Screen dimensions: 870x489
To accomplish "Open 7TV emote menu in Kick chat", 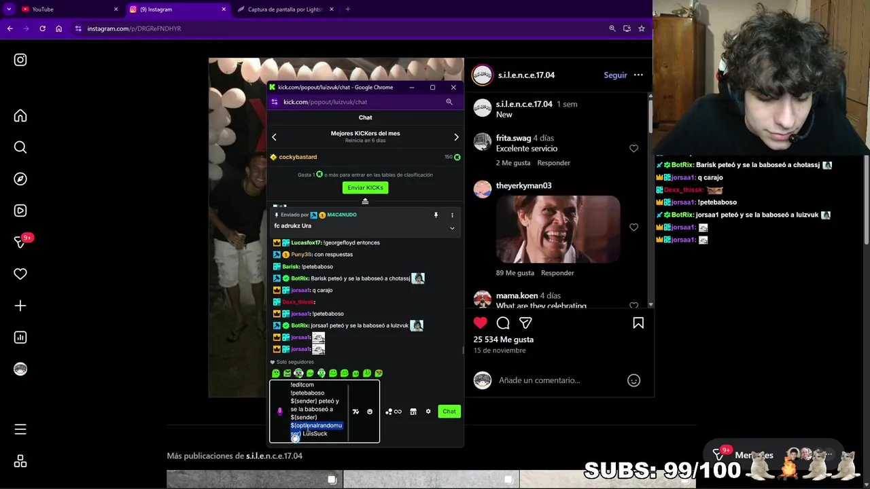I will tap(355, 412).
